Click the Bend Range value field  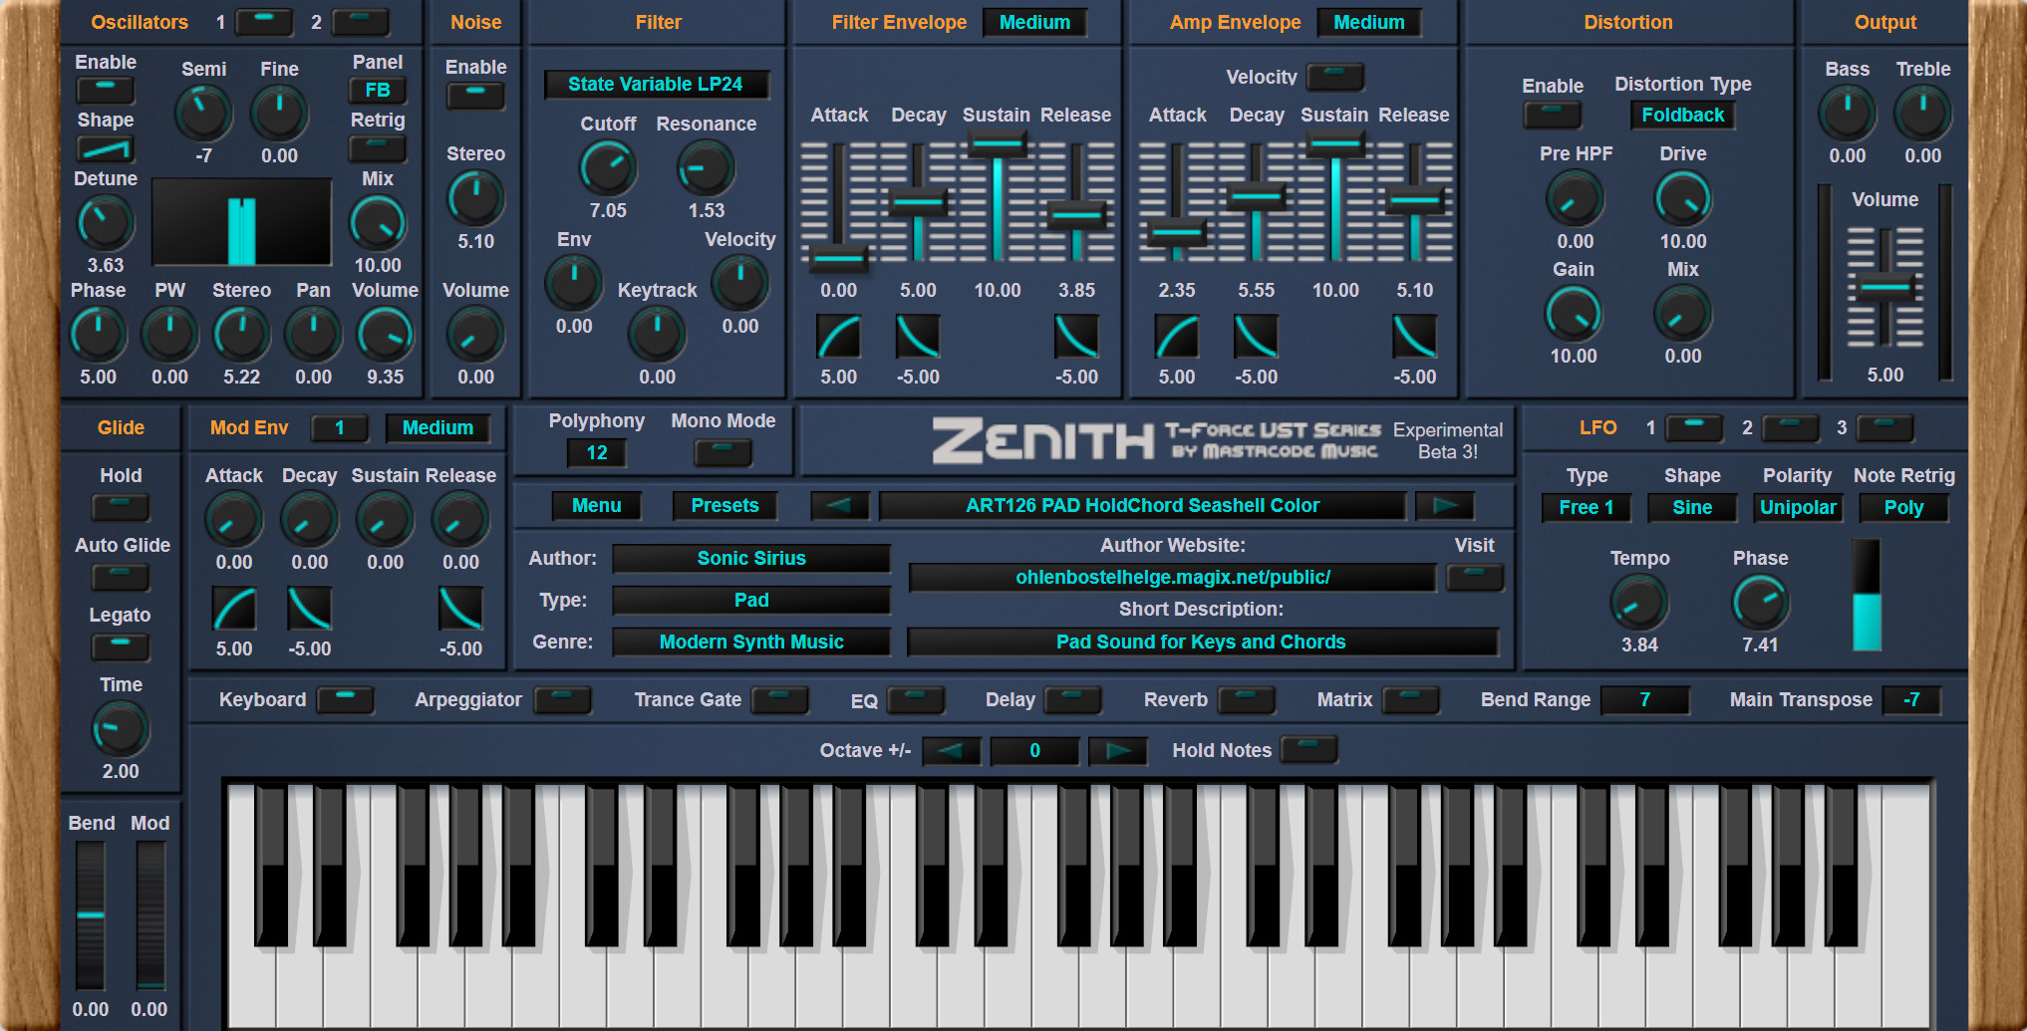pos(1644,699)
